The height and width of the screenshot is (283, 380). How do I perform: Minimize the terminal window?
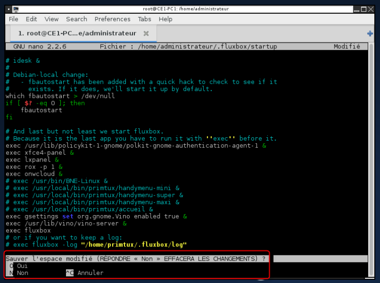[357, 9]
